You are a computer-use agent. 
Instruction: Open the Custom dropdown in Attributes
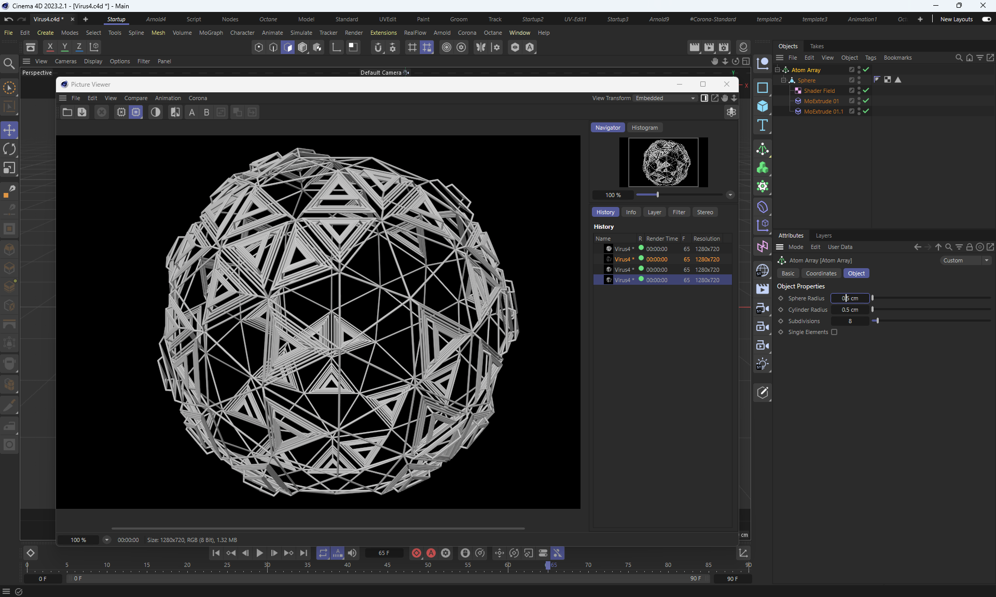pyautogui.click(x=966, y=260)
